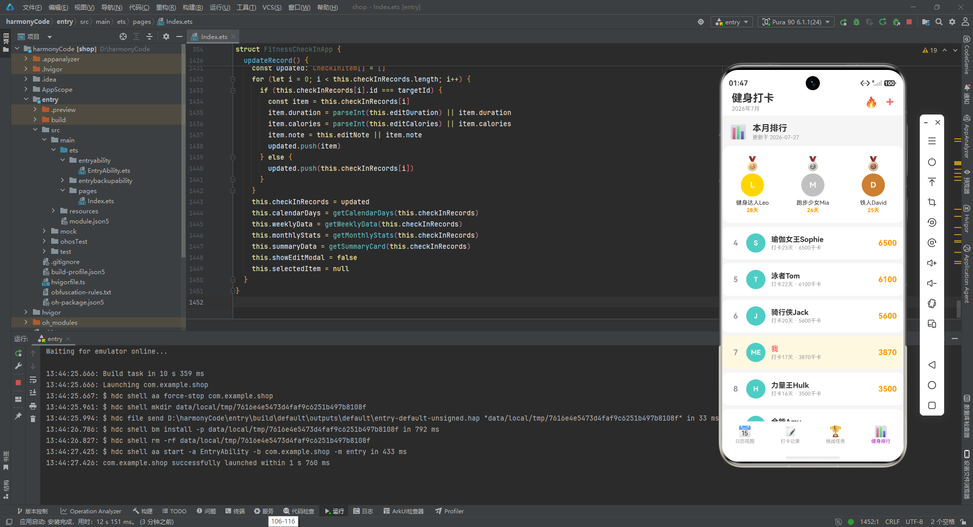The image size is (973, 527).
Task: Open the VCS(S) menu
Action: coord(272,7)
